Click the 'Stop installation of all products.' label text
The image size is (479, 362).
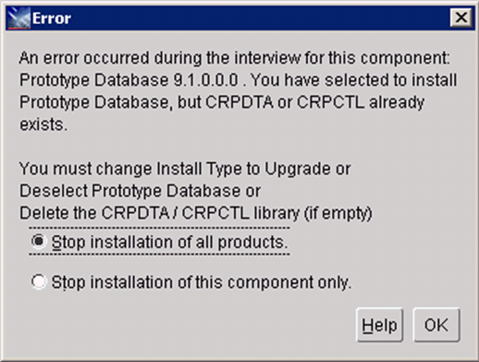click(x=169, y=242)
